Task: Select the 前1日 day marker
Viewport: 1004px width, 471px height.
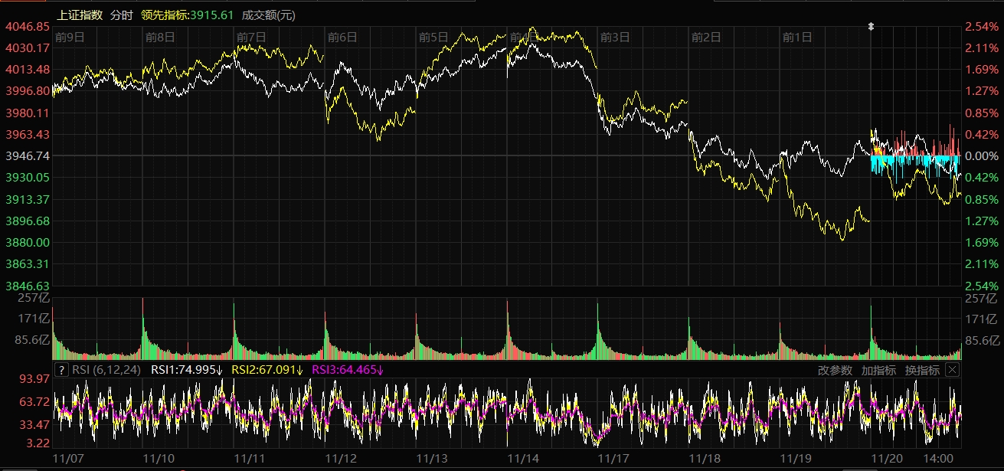Action: (x=797, y=37)
